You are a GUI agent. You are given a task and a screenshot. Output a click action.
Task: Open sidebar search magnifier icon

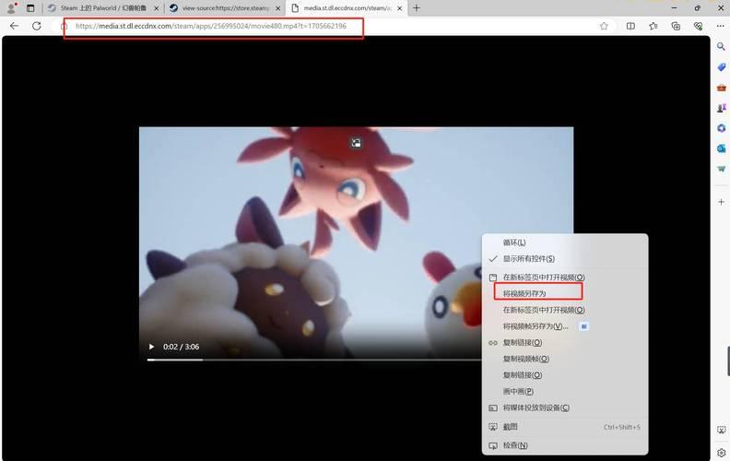pyautogui.click(x=720, y=46)
